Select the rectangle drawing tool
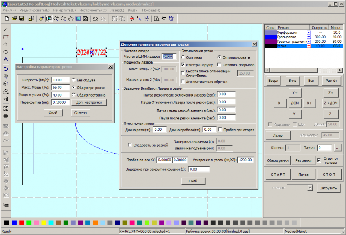346x235 pixels. point(6,37)
